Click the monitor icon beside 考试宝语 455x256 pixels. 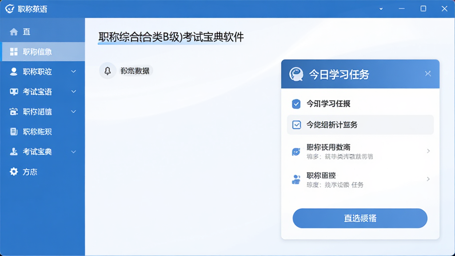pyautogui.click(x=14, y=92)
